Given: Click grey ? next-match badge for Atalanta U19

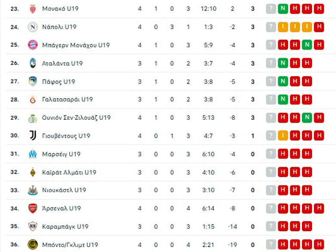Looking at the screenshot, I should 271,64.
